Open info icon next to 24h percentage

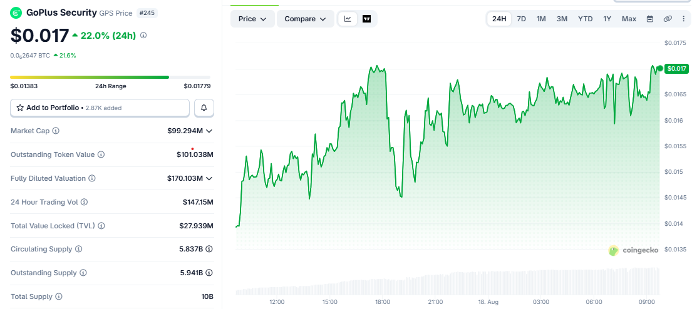pyautogui.click(x=143, y=35)
